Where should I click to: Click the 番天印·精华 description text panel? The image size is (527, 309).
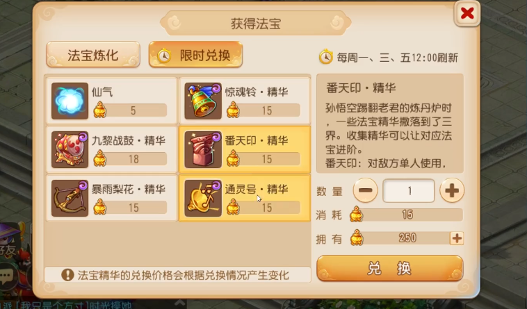pyautogui.click(x=390, y=124)
